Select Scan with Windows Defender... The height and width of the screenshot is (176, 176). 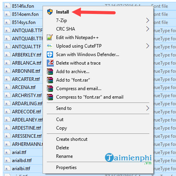tap(87, 55)
